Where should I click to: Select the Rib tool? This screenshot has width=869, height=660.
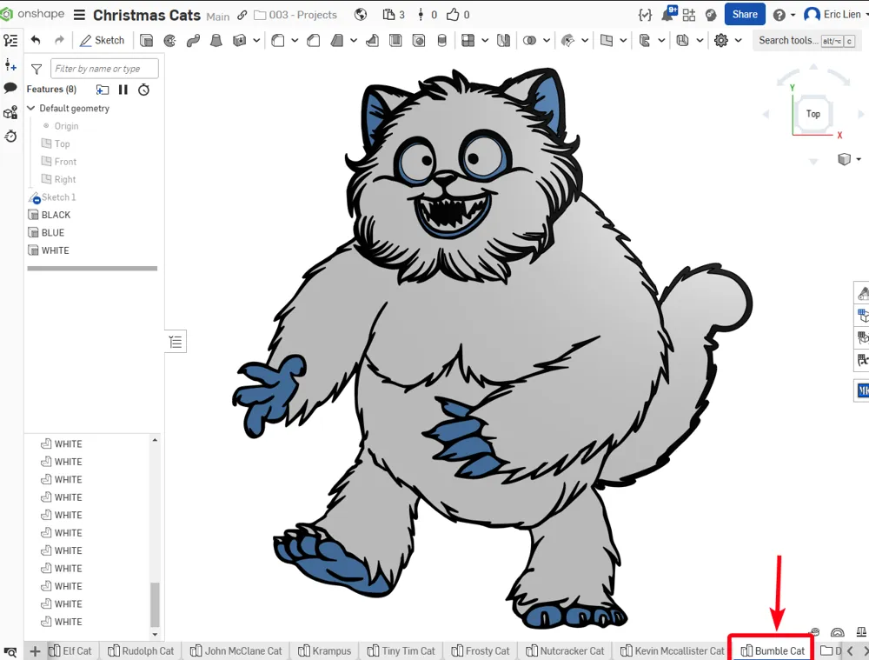372,41
